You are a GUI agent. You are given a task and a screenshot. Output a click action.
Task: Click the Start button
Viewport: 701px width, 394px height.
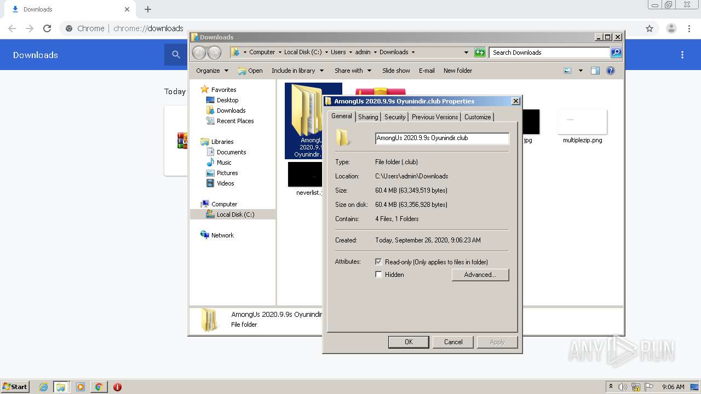(x=15, y=387)
